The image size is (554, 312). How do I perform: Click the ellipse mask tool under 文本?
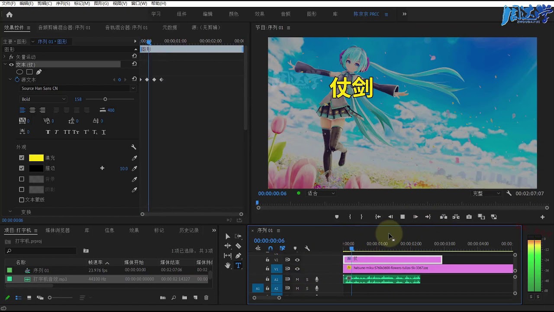[x=19, y=72]
